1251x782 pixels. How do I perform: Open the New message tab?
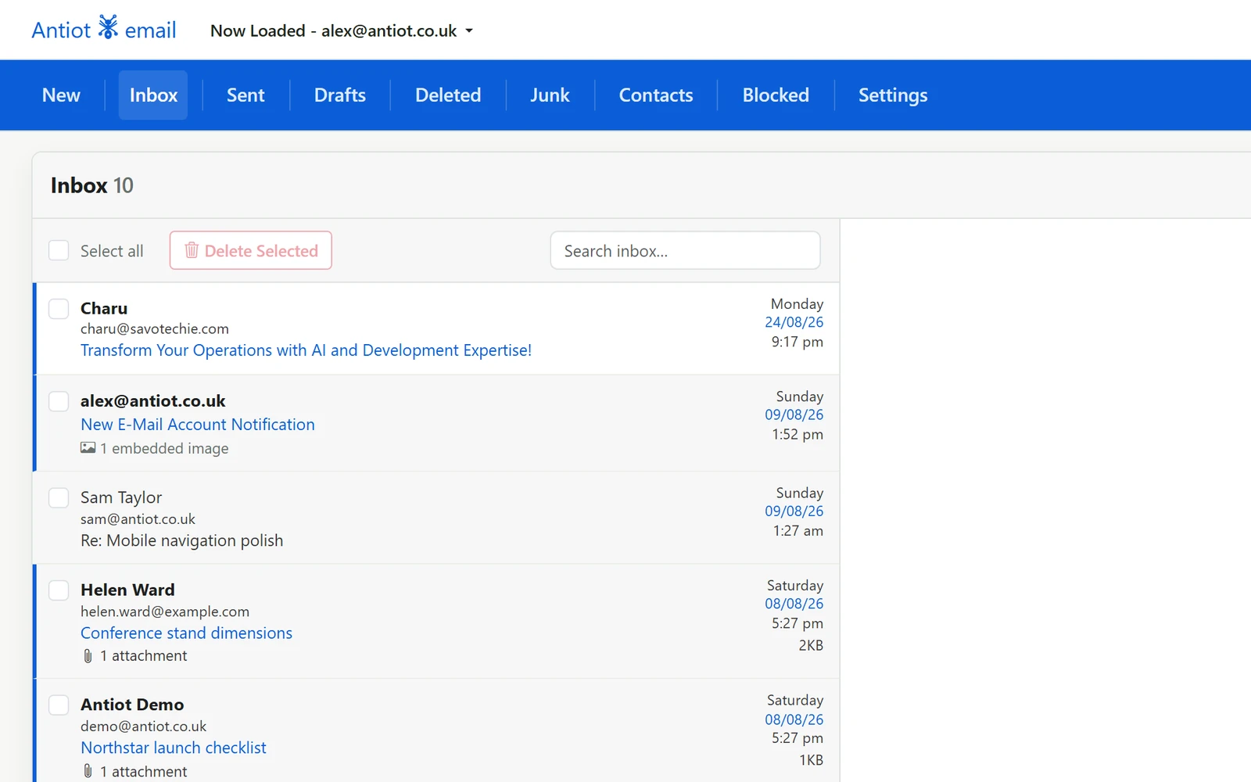(x=61, y=95)
